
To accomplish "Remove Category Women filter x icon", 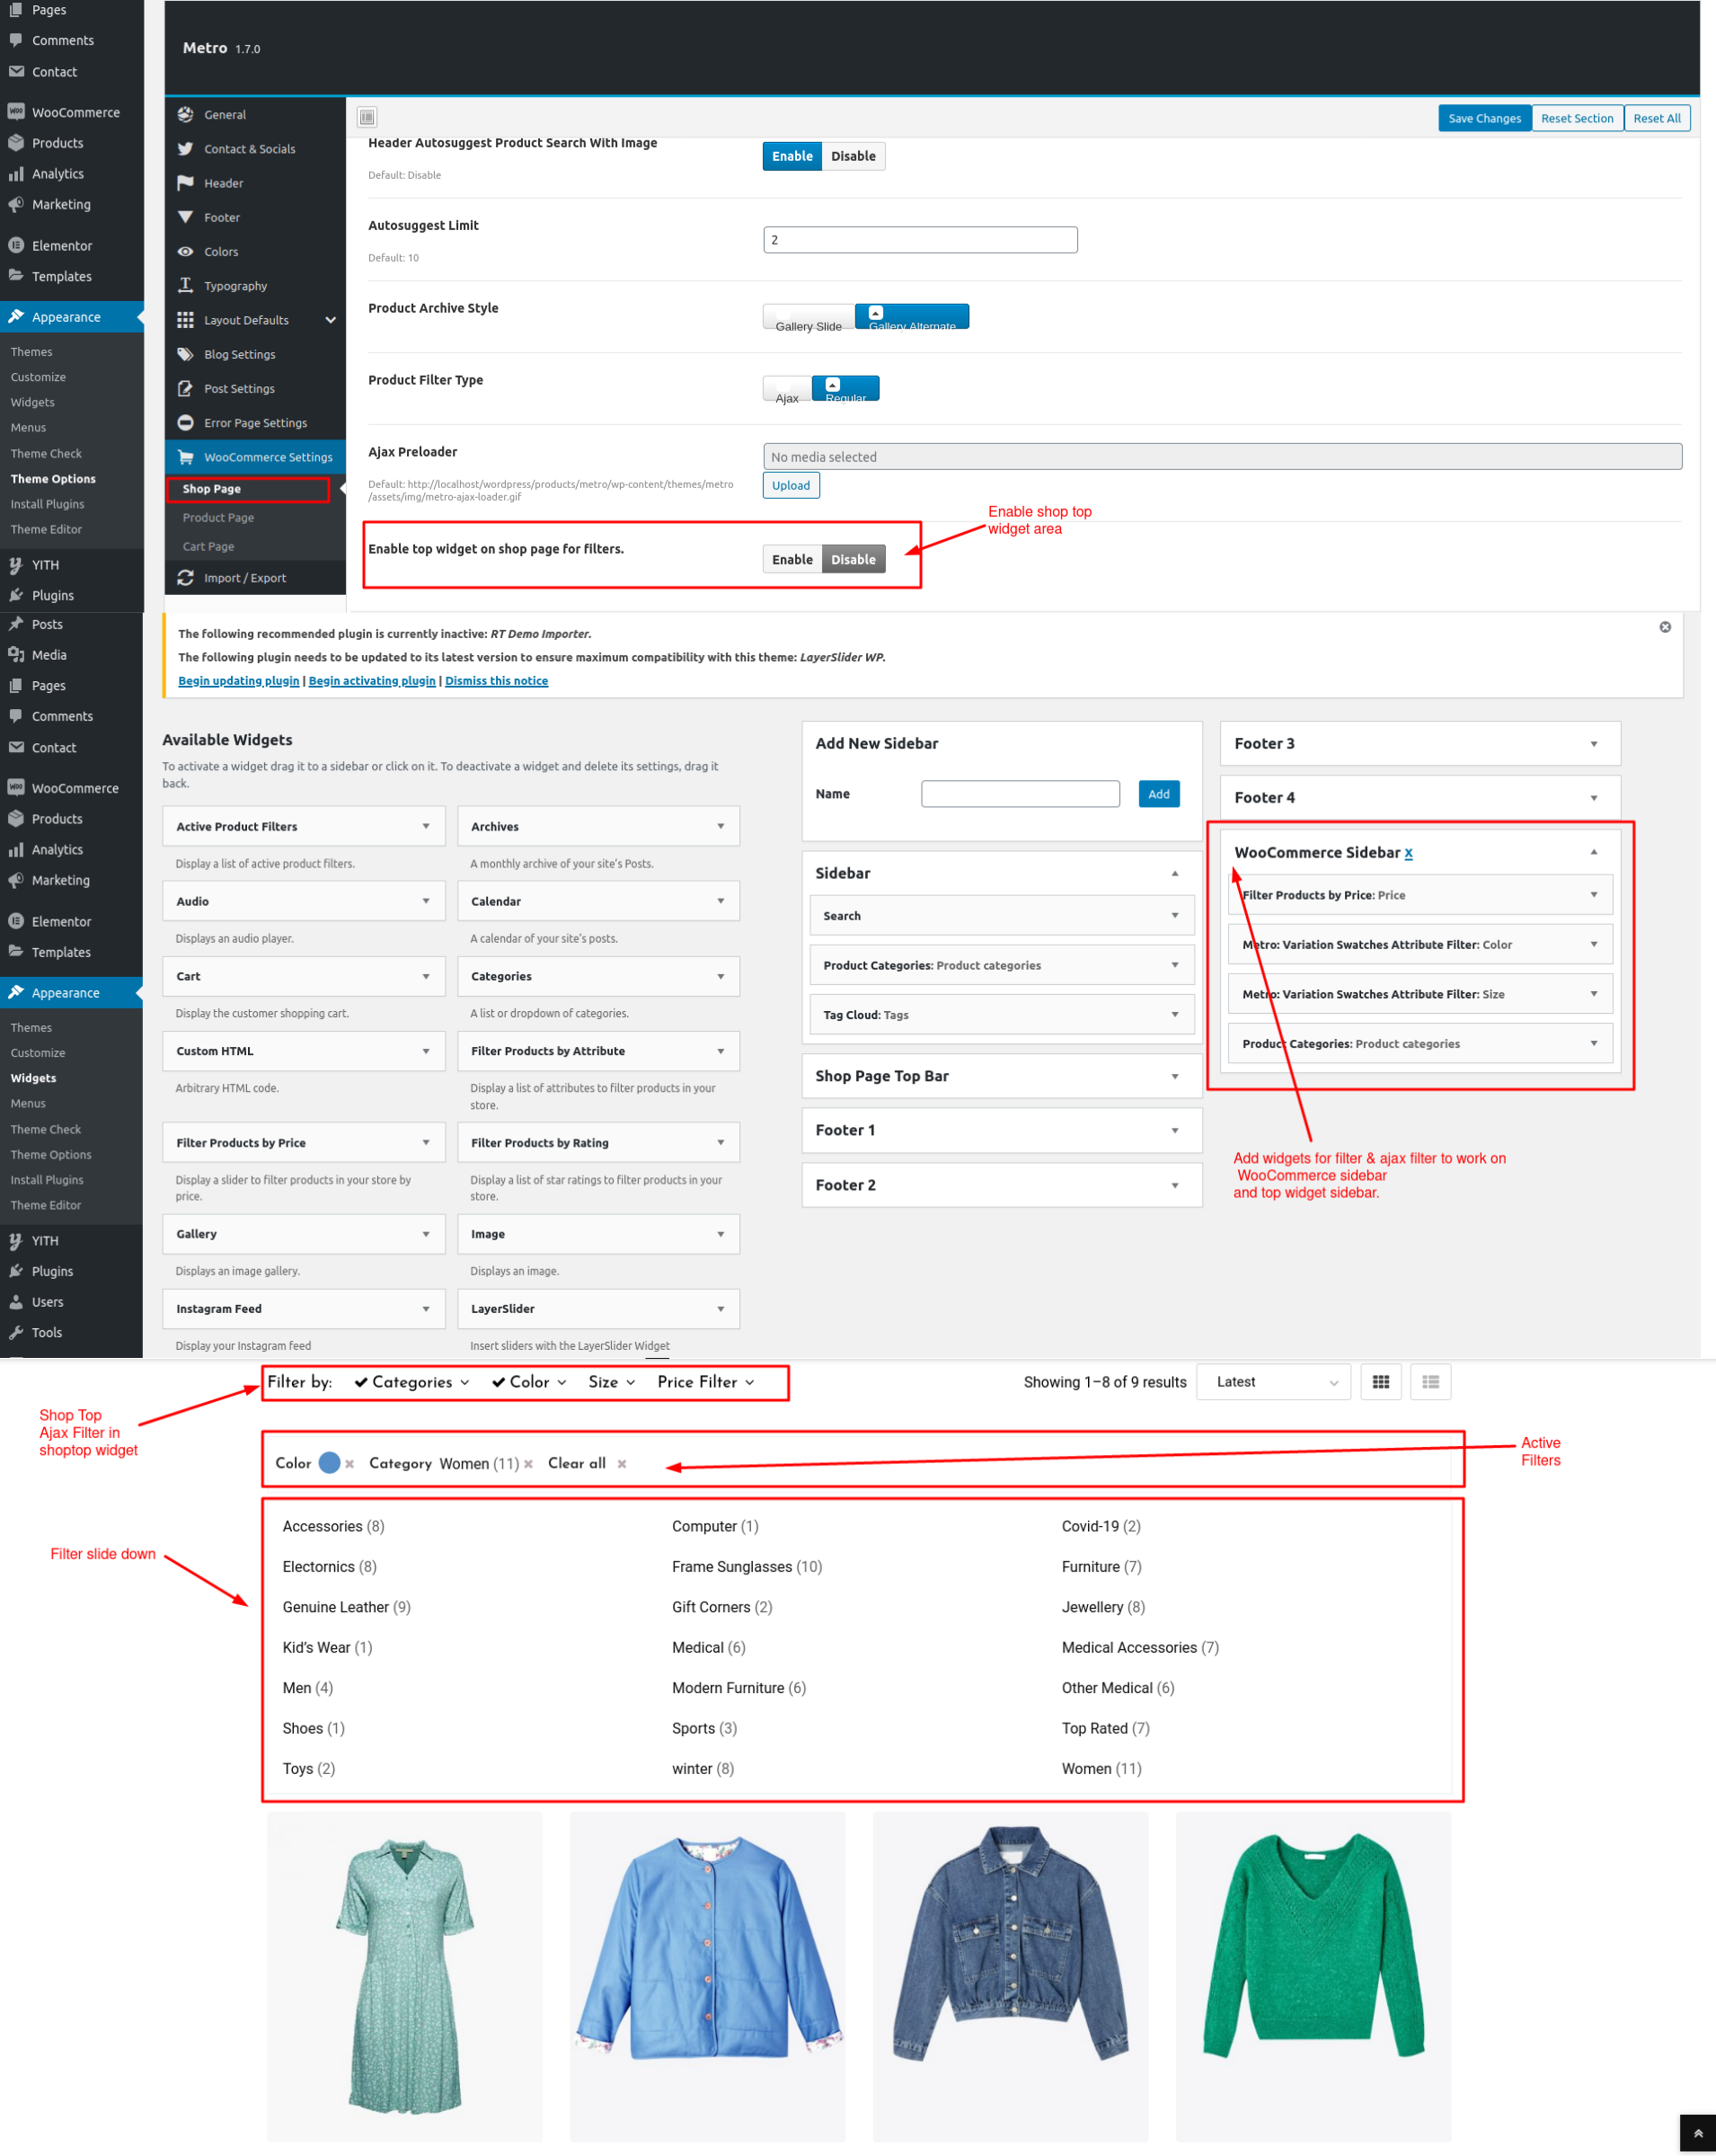I will (x=528, y=1464).
